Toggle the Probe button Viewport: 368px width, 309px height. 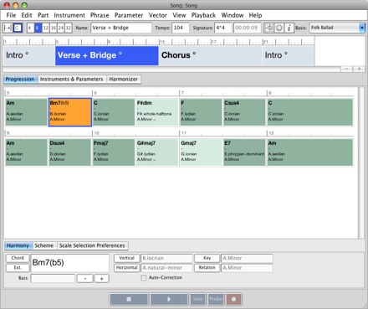[216, 299]
